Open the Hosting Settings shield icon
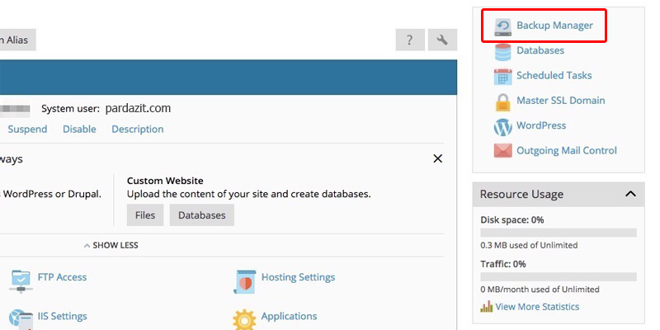The width and height of the screenshot is (660, 330). pyautogui.click(x=244, y=279)
